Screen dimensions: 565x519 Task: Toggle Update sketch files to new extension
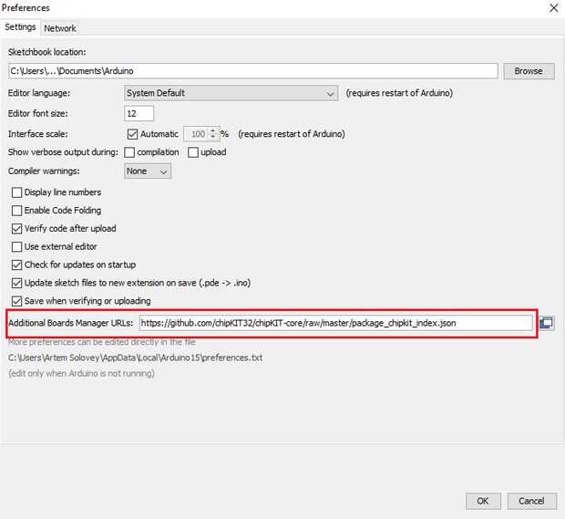tap(16, 283)
